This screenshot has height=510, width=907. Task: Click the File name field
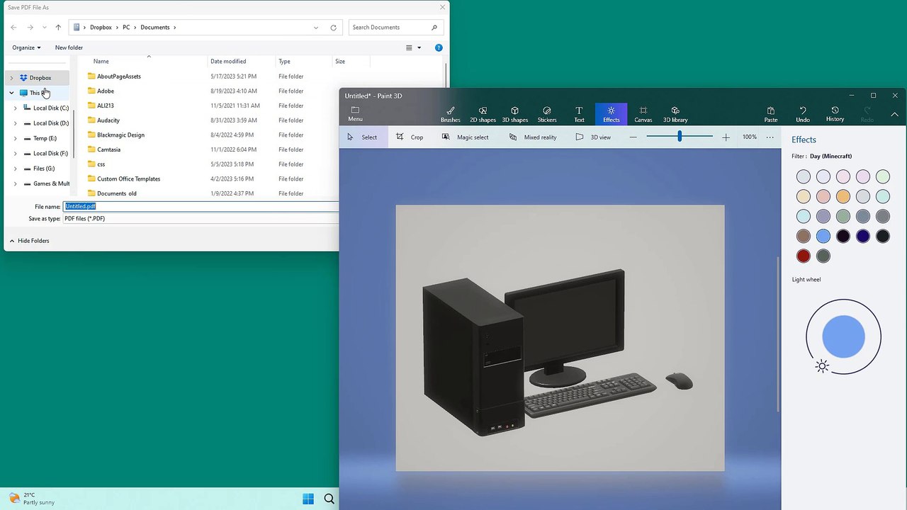(201, 206)
